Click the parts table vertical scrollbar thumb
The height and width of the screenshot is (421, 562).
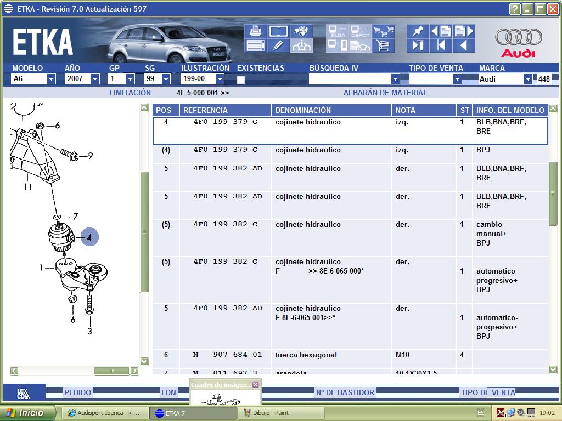point(553,194)
